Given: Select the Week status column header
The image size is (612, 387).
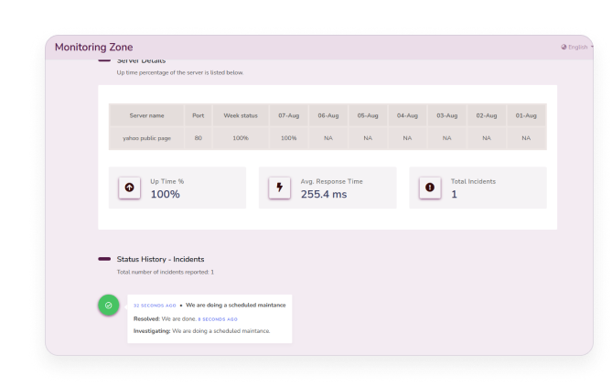Looking at the screenshot, I should pos(241,115).
